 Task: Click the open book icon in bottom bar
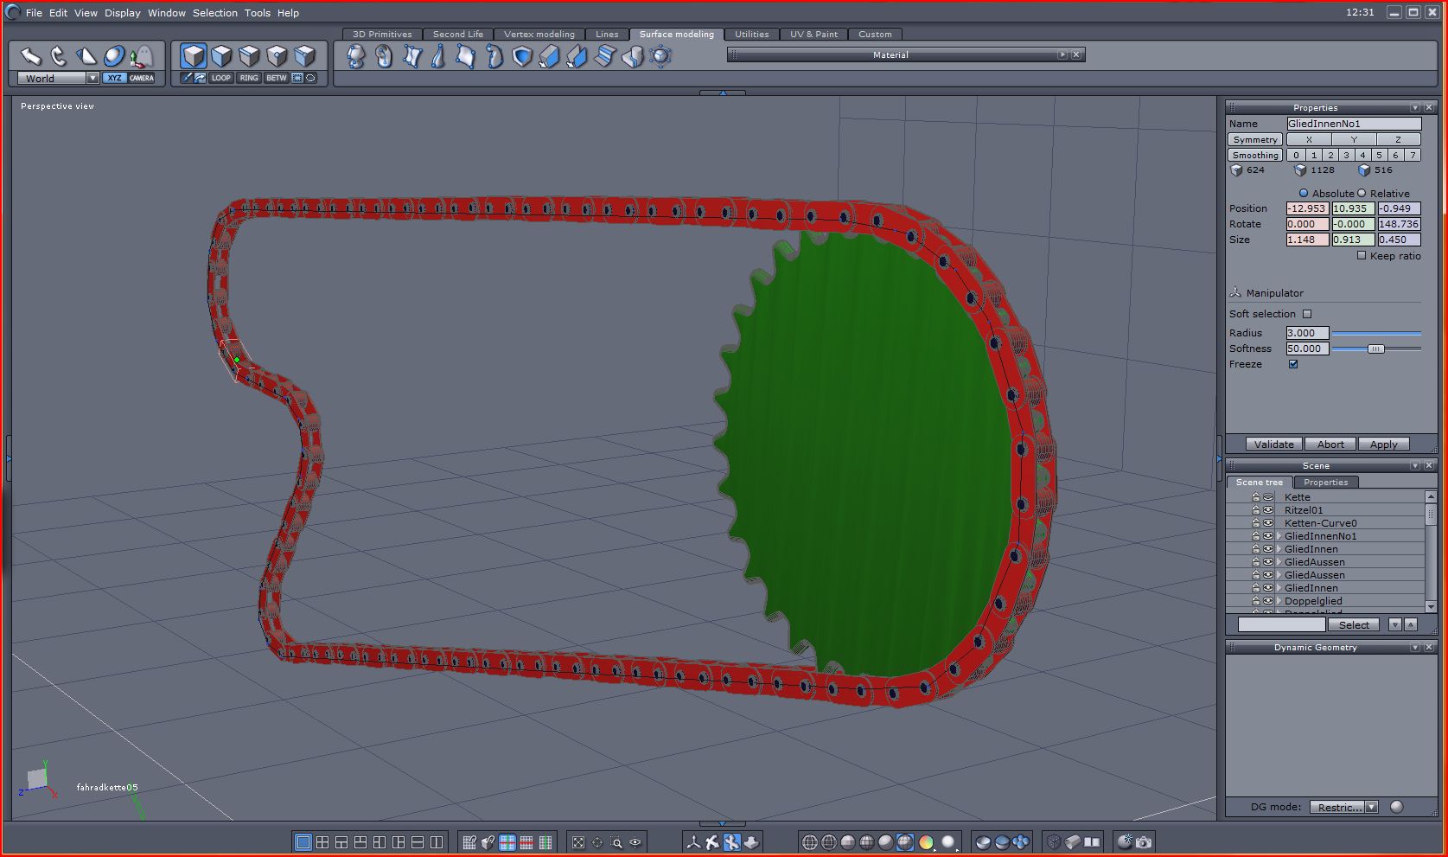(x=1093, y=842)
